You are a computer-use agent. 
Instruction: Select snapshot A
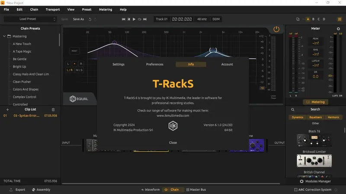308,19
